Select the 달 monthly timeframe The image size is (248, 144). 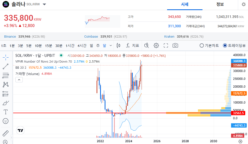click(105, 46)
